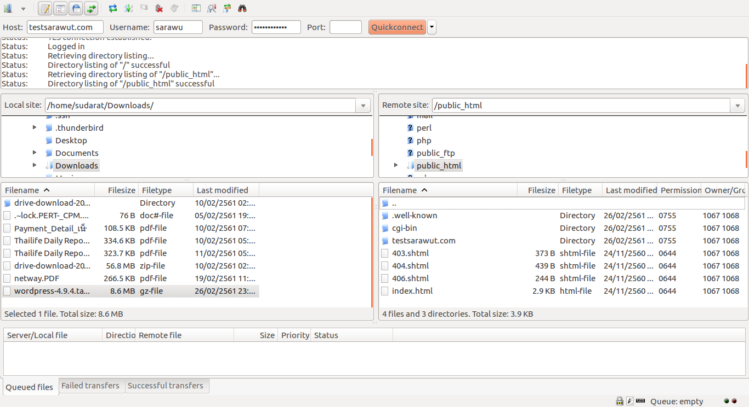Image resolution: width=749 pixels, height=407 pixels.
Task: Toggle the transfer queue display
Action: (91, 8)
